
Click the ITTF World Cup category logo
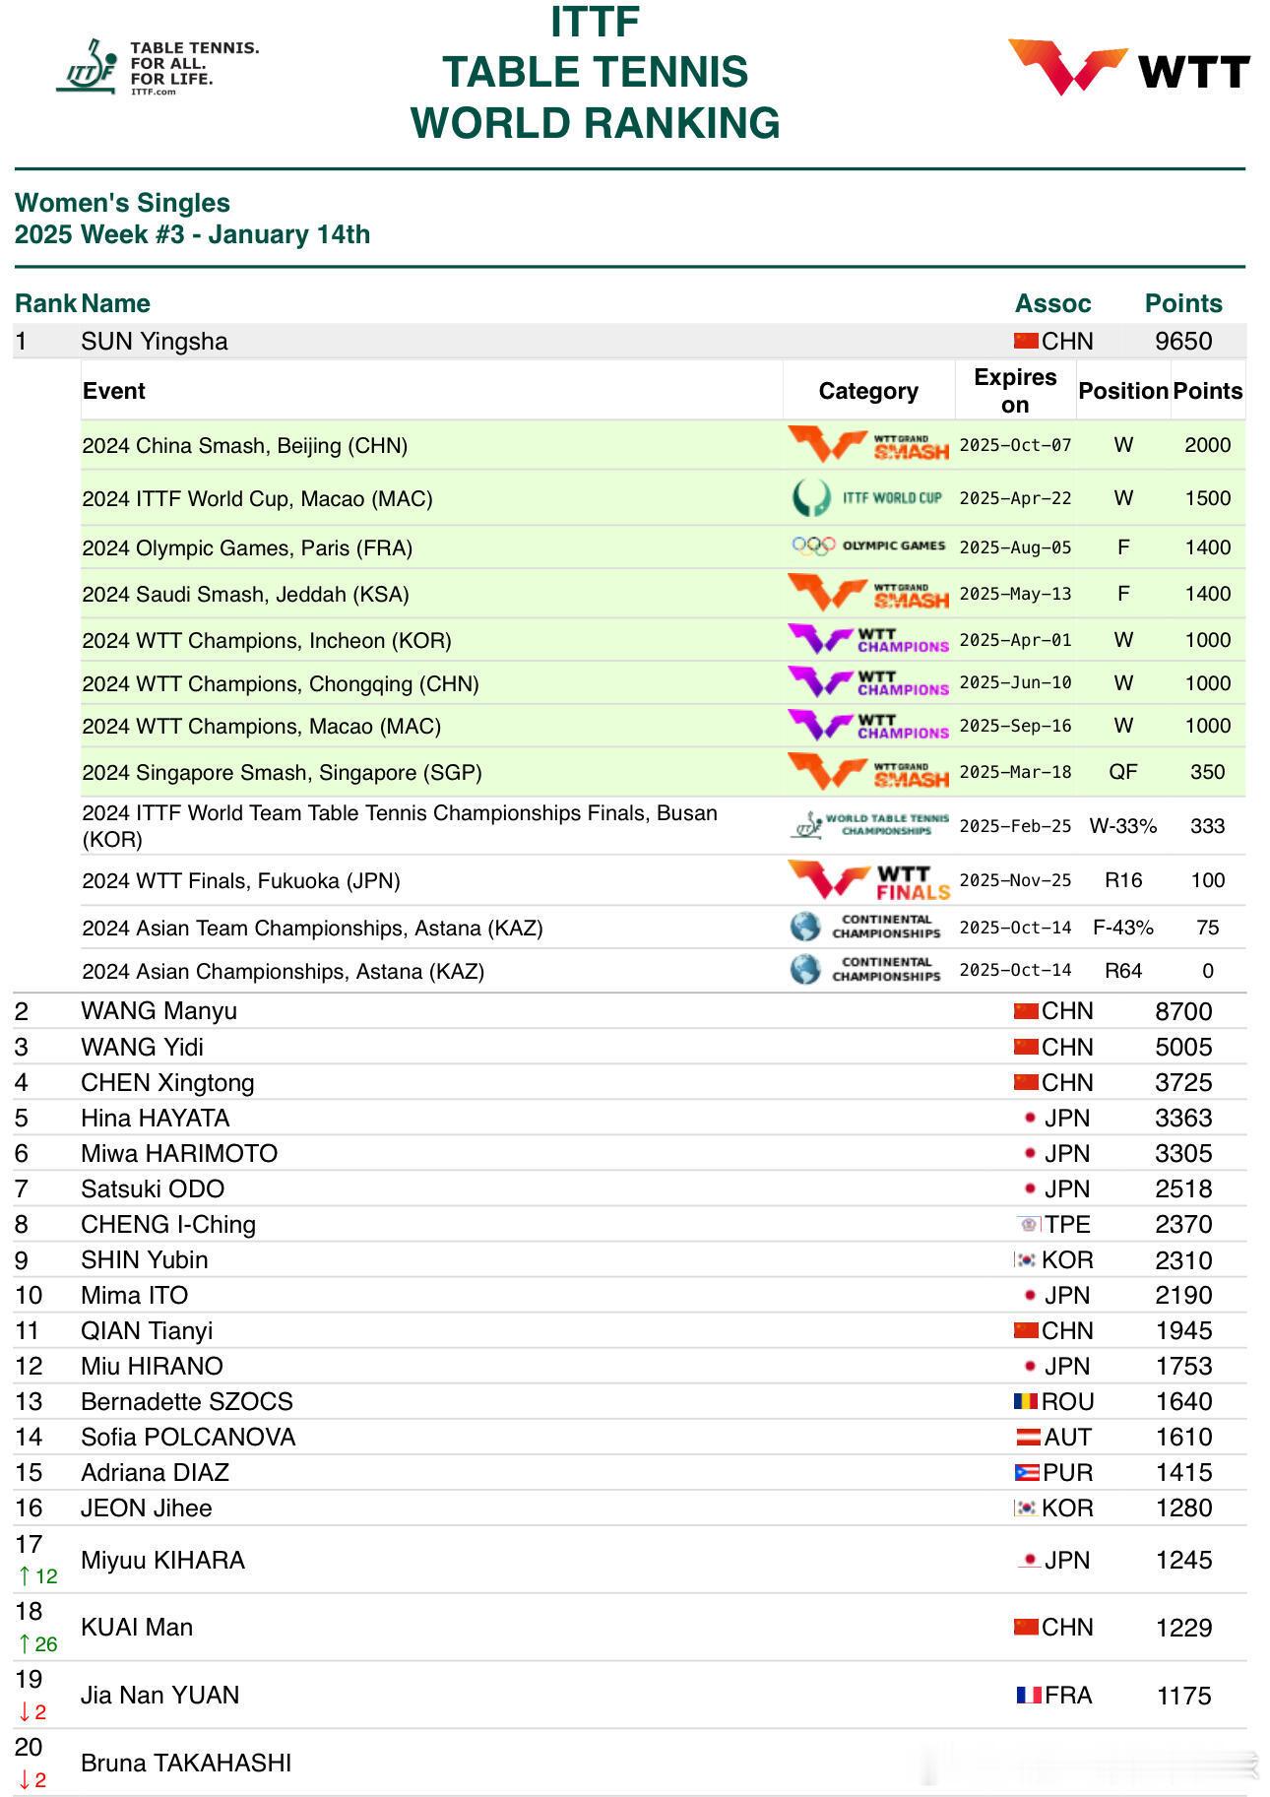pyautogui.click(x=868, y=498)
